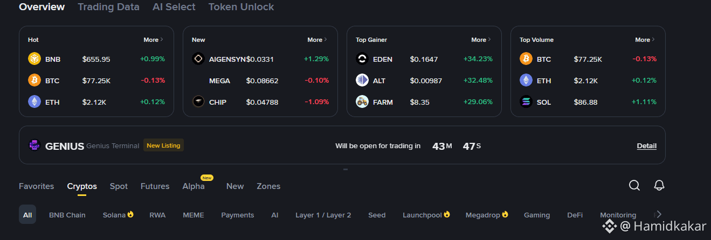Click the SOL token icon

pyautogui.click(x=526, y=102)
